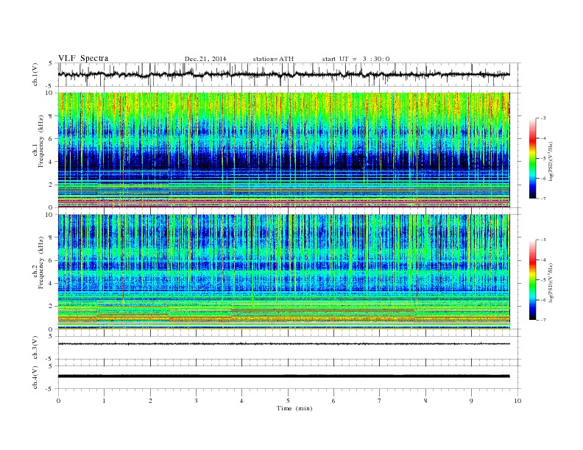
Task: Click the 'ch.3(V)' axis label
Action: pos(35,348)
